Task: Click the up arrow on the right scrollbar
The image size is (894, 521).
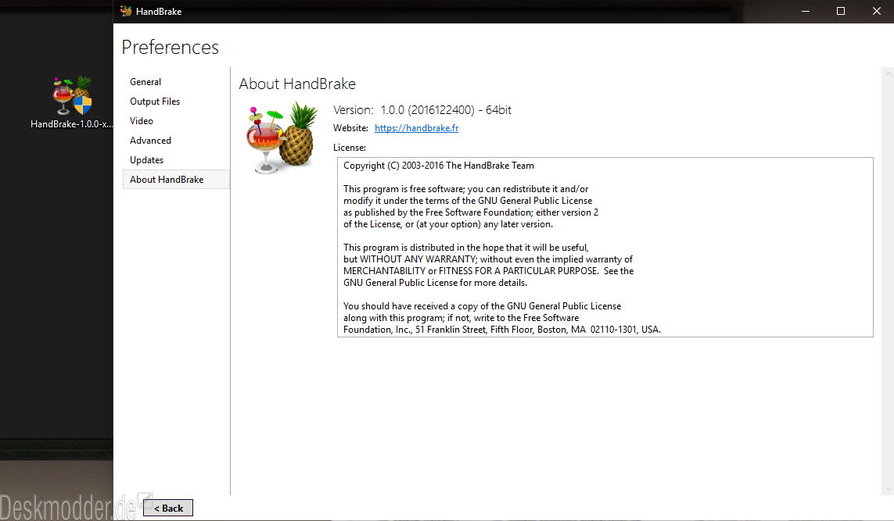Action: click(x=888, y=73)
